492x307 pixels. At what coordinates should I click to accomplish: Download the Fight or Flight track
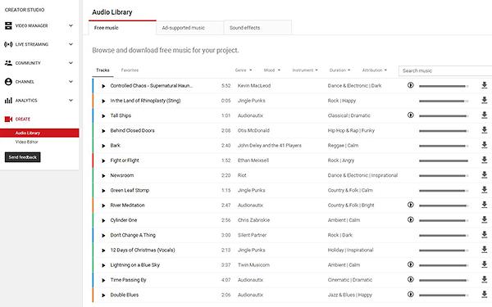484,160
